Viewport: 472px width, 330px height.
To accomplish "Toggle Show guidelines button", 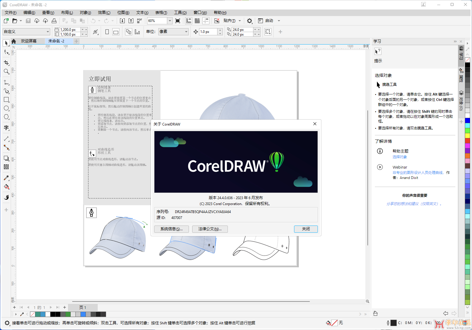I will click(206, 21).
